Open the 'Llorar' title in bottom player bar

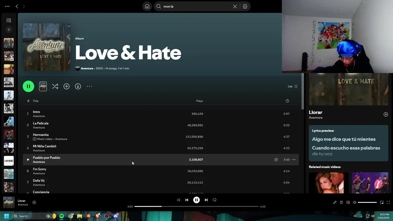point(21,201)
